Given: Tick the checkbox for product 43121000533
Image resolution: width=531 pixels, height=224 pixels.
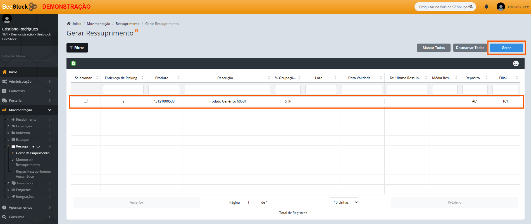Looking at the screenshot, I should click(x=85, y=101).
